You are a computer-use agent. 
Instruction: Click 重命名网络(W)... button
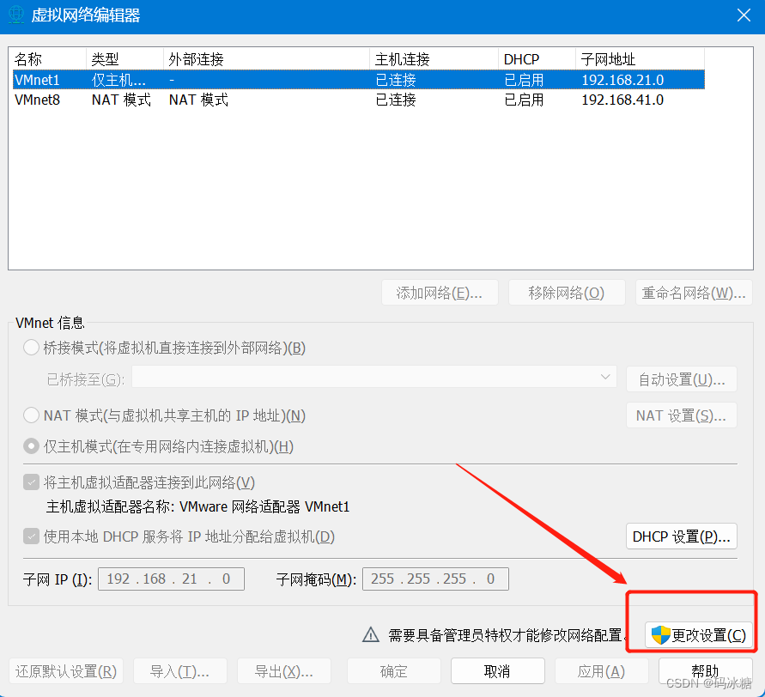pyautogui.click(x=694, y=293)
